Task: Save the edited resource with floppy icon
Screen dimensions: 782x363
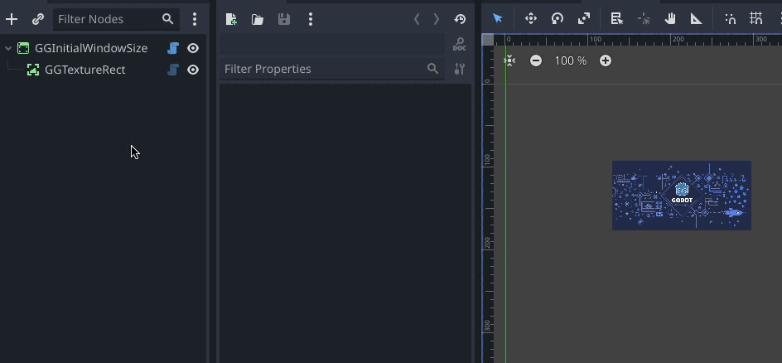Action: click(284, 19)
